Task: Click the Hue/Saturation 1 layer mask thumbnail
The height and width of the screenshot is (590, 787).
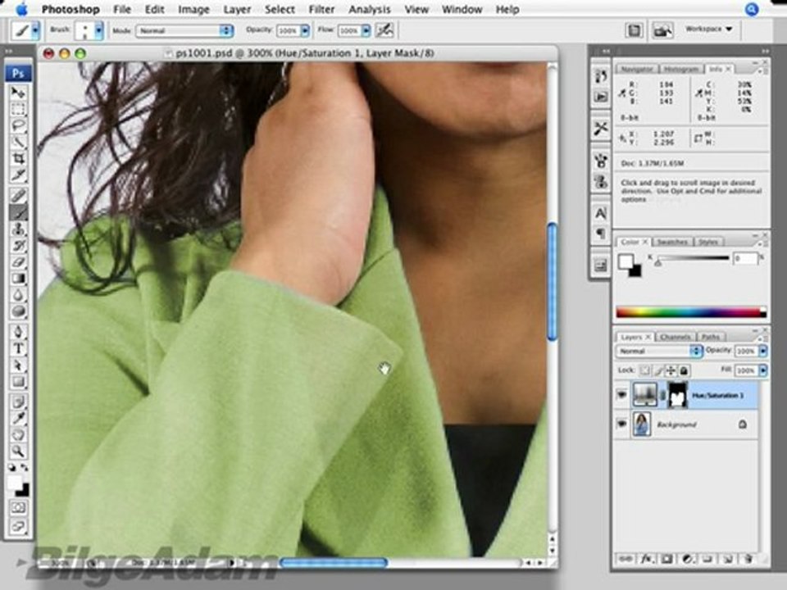Action: click(x=678, y=395)
